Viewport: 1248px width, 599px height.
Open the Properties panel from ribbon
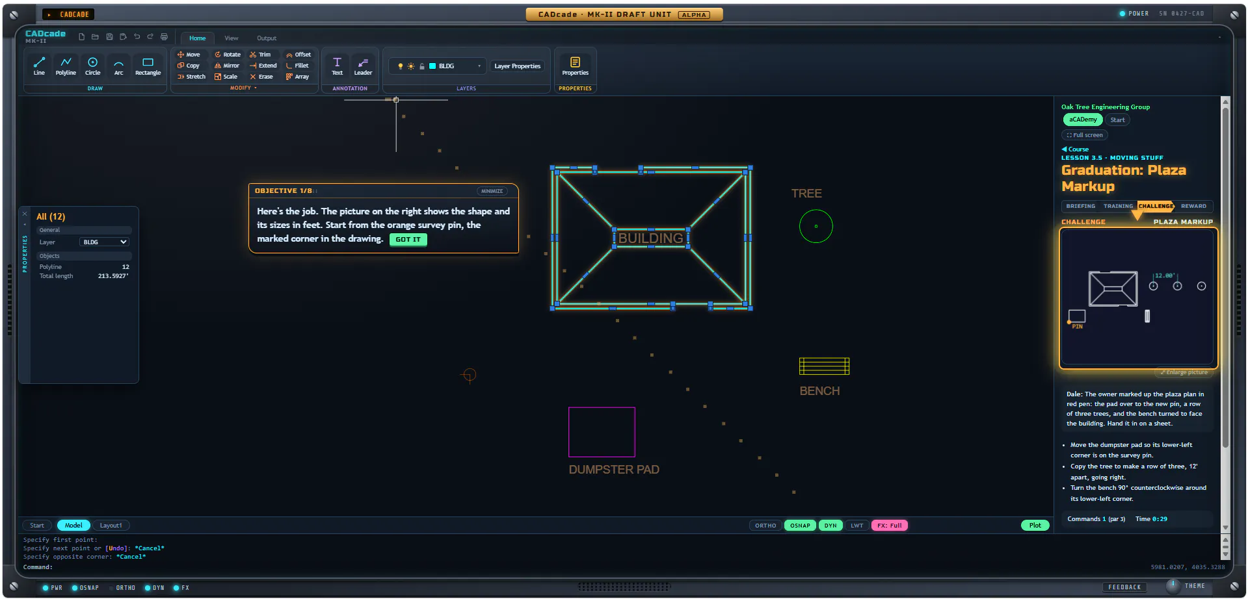click(575, 66)
